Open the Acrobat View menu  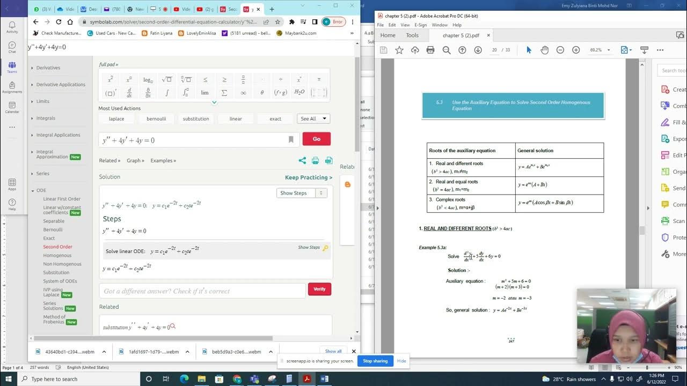[x=405, y=25]
